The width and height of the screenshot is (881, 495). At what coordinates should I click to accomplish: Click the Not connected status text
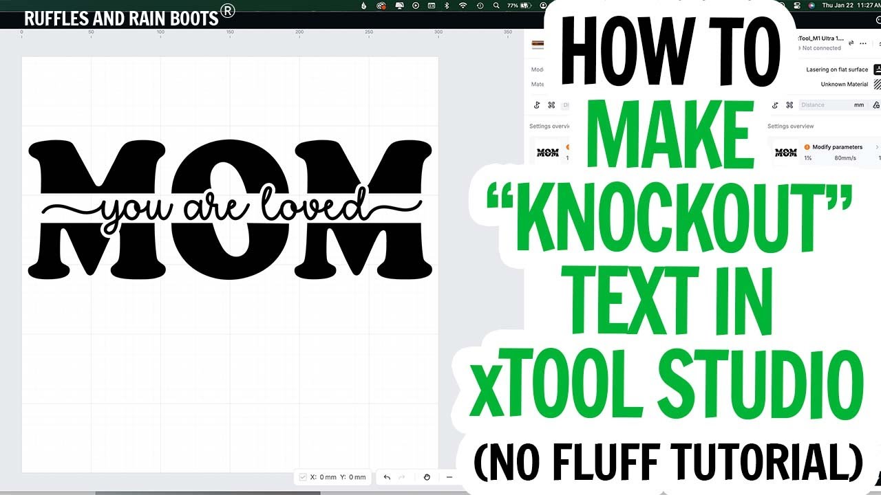click(822, 48)
